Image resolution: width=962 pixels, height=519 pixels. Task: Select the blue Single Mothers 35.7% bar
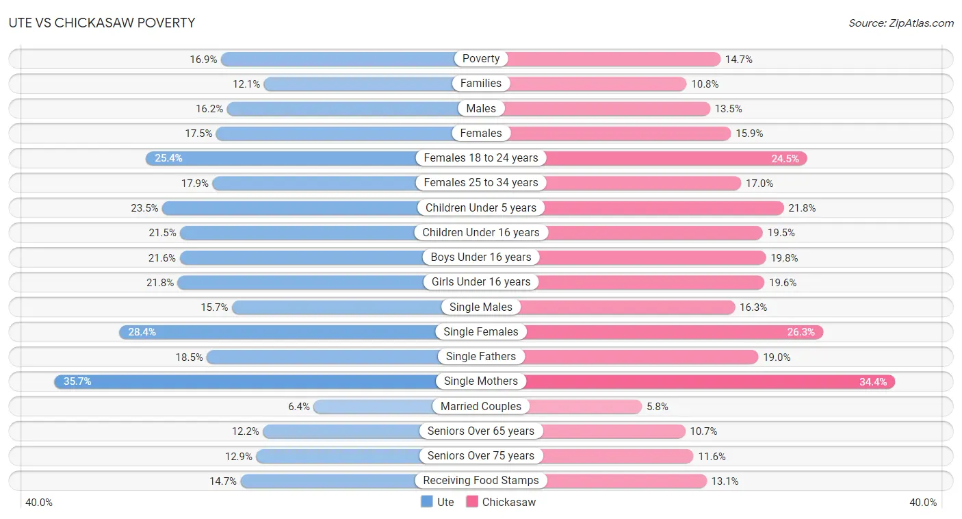click(268, 381)
